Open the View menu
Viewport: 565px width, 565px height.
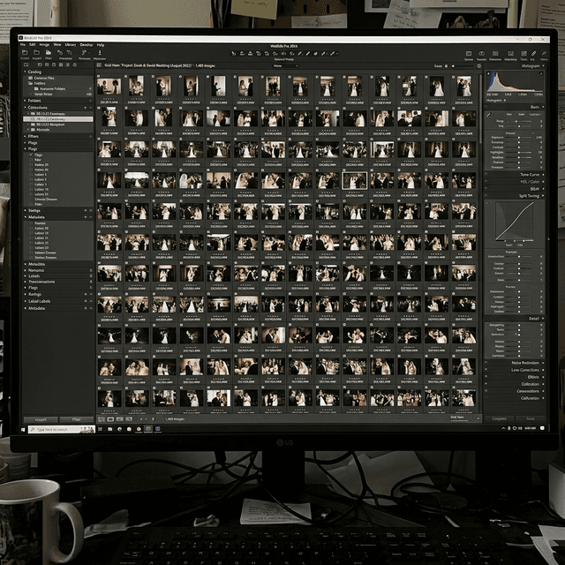point(57,45)
